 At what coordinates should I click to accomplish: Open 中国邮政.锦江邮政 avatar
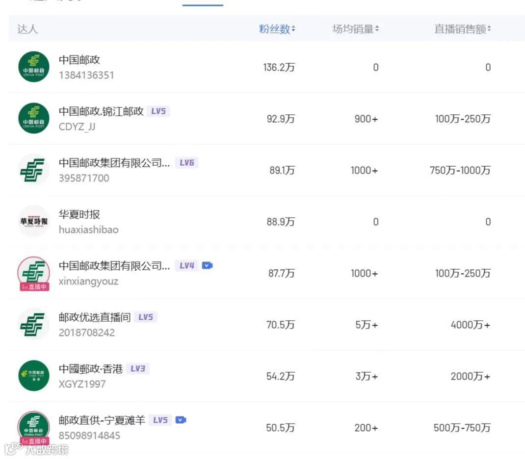33,118
